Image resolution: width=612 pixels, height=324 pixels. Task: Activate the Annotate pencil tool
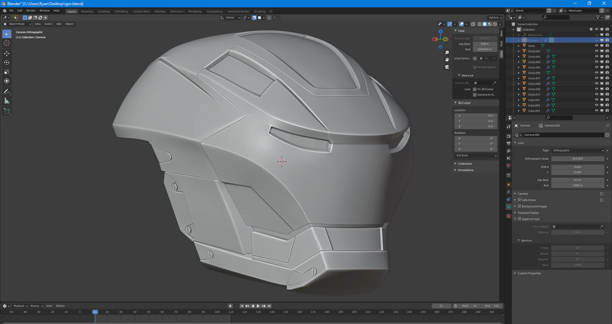(x=7, y=92)
